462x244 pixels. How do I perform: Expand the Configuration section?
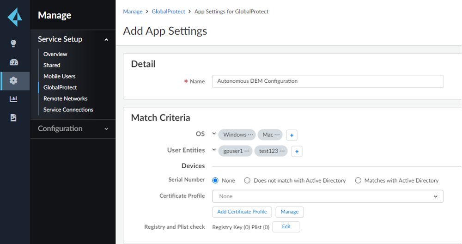(x=106, y=129)
